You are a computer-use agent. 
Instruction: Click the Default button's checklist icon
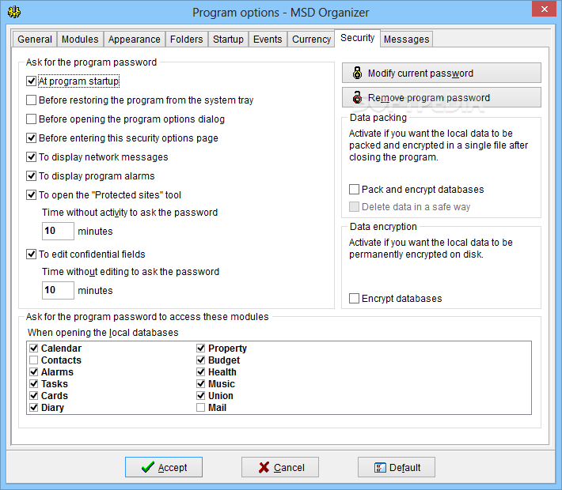point(380,467)
